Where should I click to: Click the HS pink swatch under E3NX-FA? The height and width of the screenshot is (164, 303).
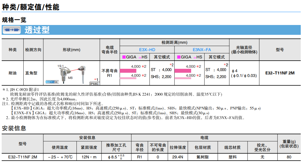195,58
